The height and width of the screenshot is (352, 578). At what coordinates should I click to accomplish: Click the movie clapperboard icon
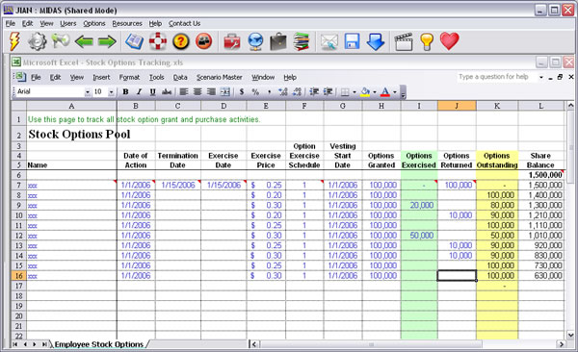click(x=404, y=41)
